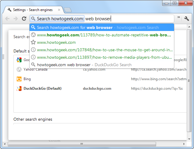The width and height of the screenshot is (194, 149).
Task: Click the Bing search URL cell
Action: tap(159, 79)
